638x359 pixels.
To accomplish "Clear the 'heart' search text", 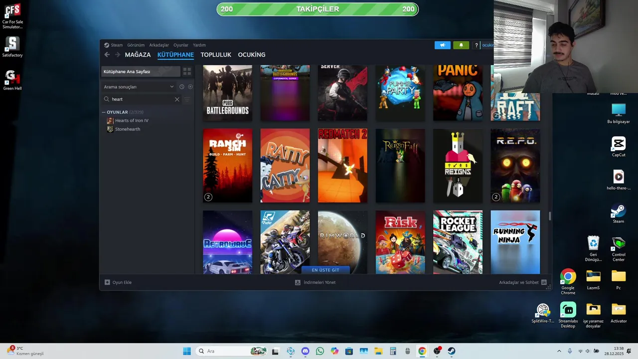I will (x=177, y=99).
